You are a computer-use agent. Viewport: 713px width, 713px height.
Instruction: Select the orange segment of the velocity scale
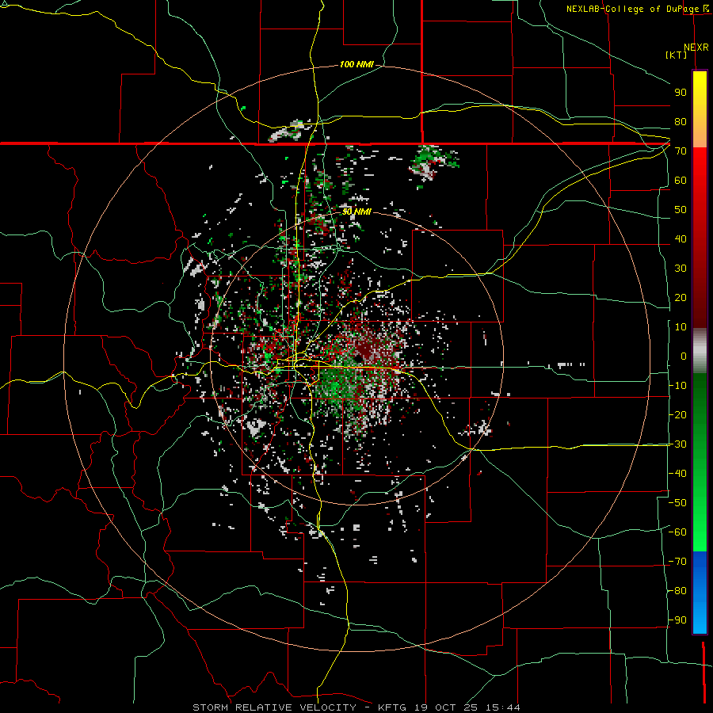(x=700, y=132)
